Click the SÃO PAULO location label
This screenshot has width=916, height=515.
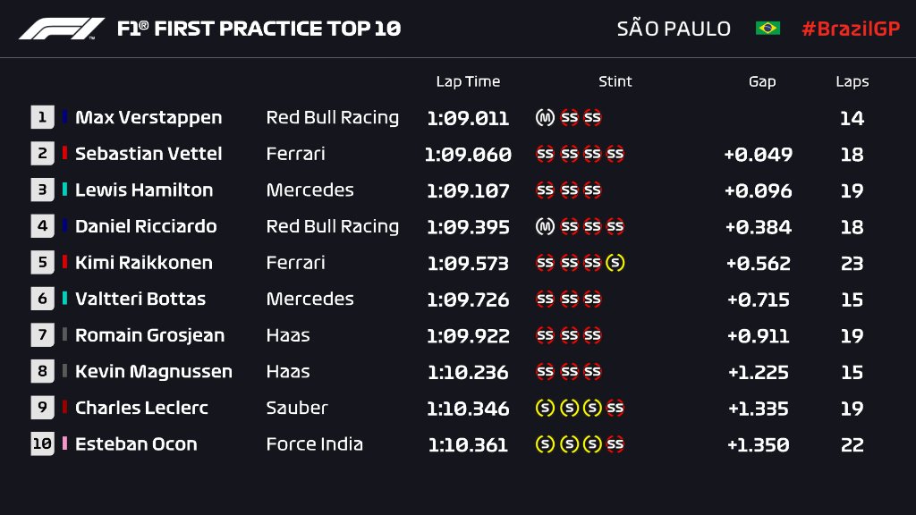pos(674,29)
